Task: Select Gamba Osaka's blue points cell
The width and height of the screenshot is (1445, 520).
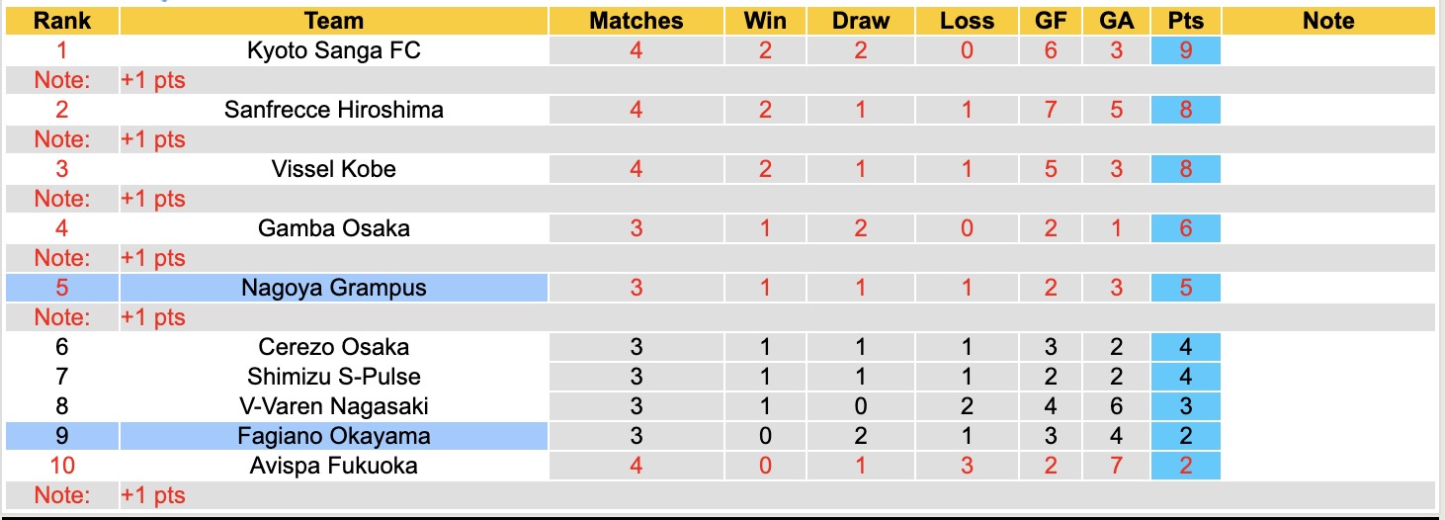Action: 1185,228
